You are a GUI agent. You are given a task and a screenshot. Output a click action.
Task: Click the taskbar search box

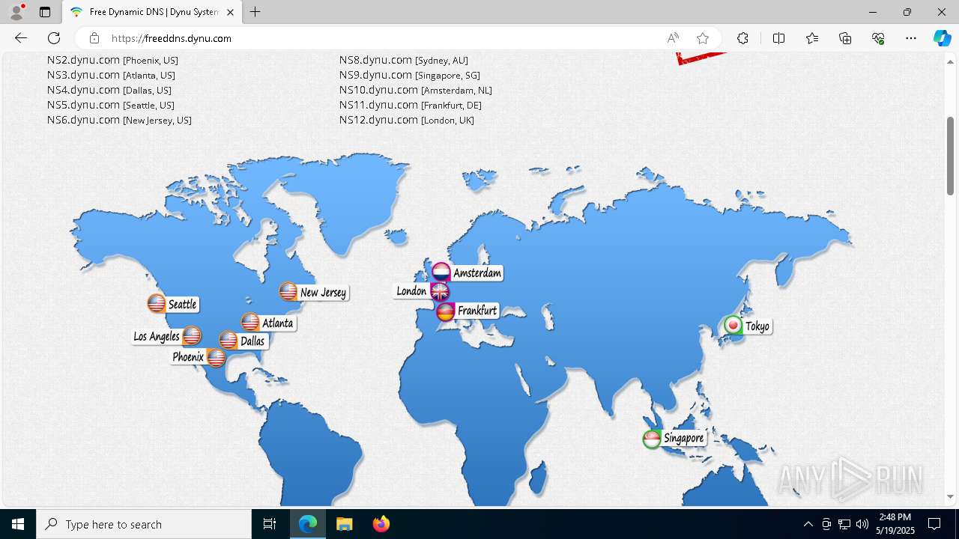[x=144, y=524]
